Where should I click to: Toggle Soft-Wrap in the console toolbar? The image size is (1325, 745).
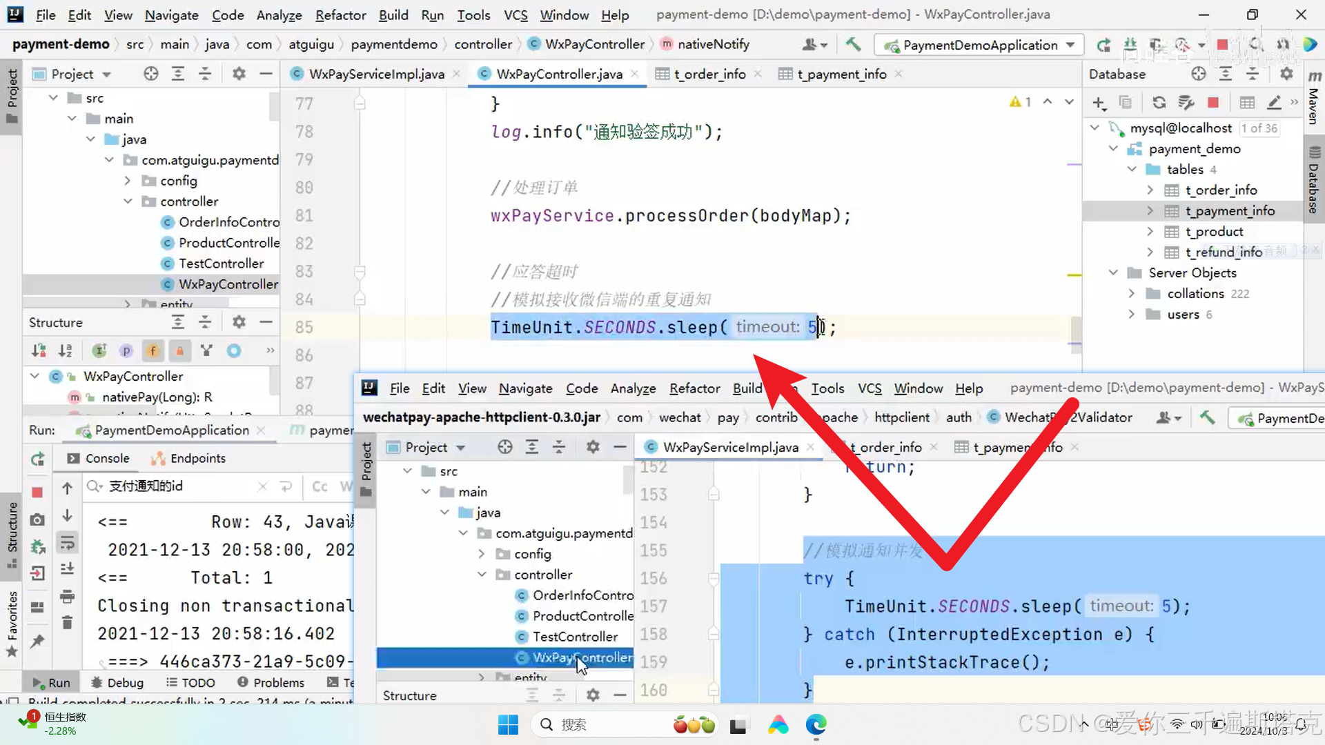click(67, 543)
